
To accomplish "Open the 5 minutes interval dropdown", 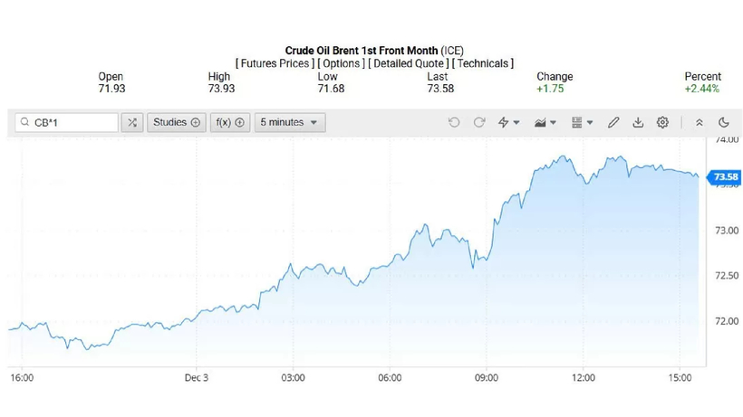I will 289,123.
